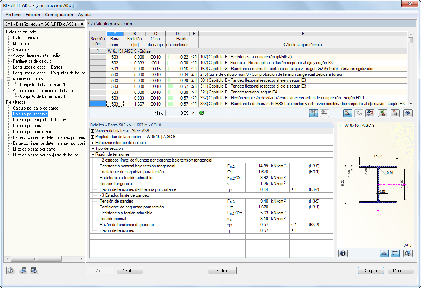Open Parámetros de cálculo

[32, 62]
